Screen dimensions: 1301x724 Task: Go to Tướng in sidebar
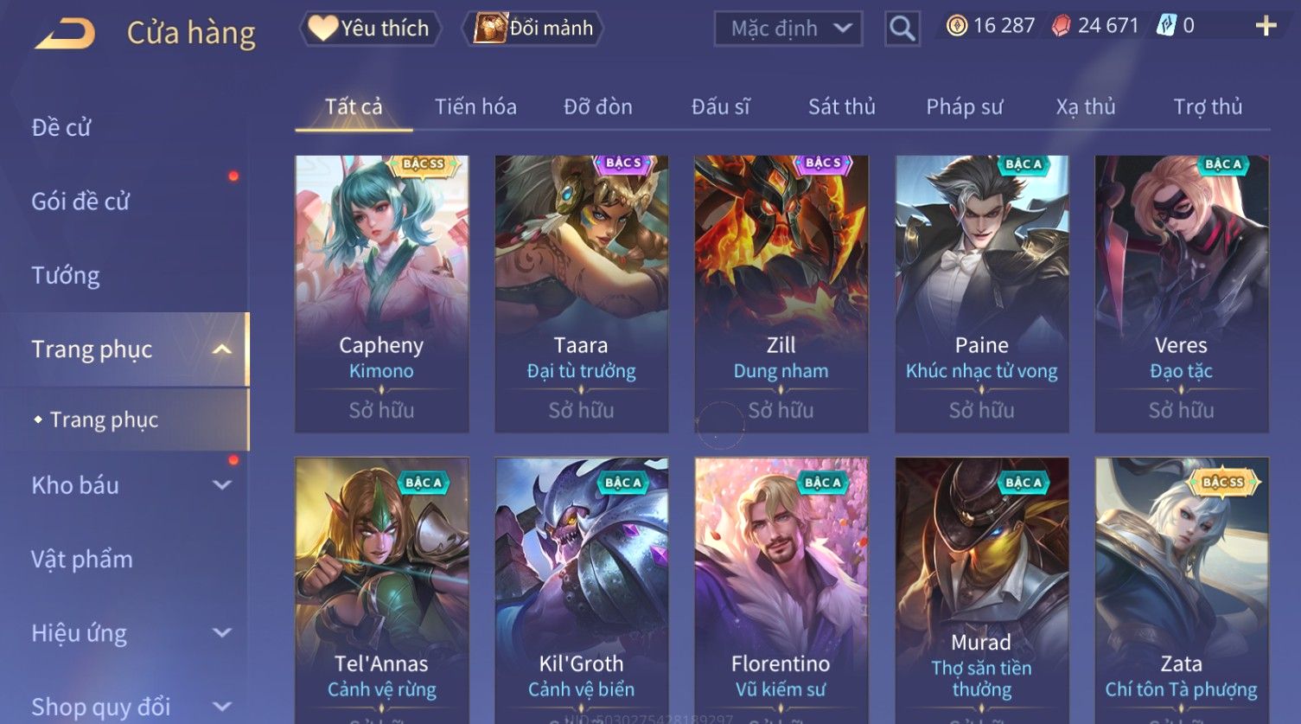pos(66,275)
